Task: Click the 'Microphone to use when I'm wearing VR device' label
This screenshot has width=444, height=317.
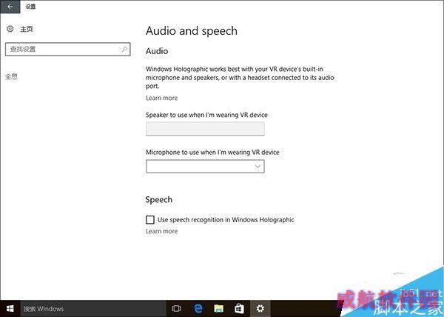Action: click(x=212, y=152)
